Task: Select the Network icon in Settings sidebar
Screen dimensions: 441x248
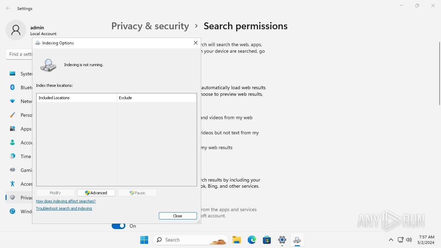Action: 12,101
